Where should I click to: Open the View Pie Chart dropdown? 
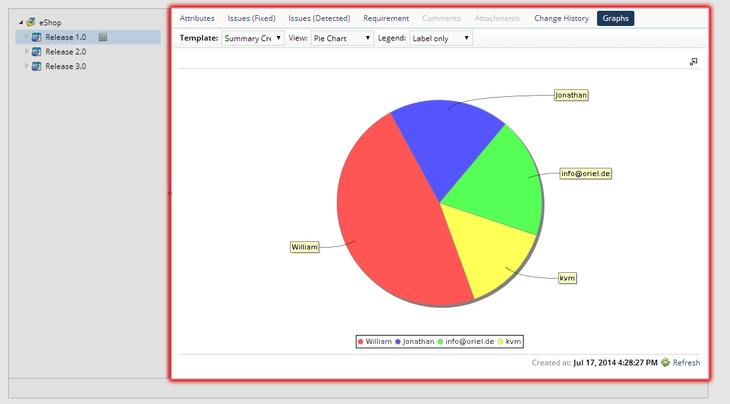tap(342, 38)
